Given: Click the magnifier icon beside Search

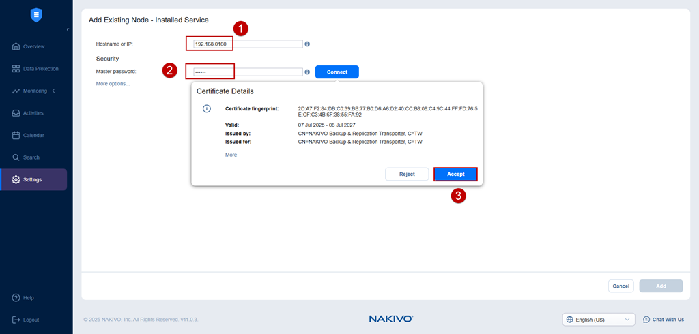Looking at the screenshot, I should pyautogui.click(x=16, y=157).
